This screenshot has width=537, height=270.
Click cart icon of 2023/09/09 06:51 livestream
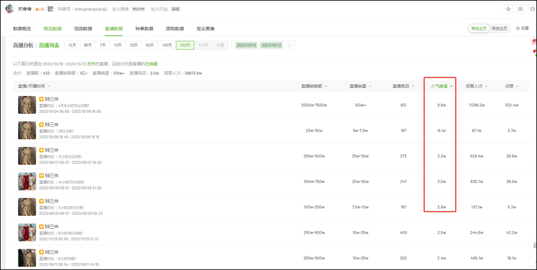[41, 176]
